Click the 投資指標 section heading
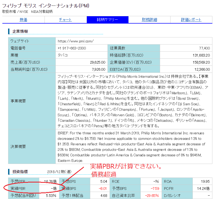This screenshot has height=199, width=215. (x=20, y=172)
